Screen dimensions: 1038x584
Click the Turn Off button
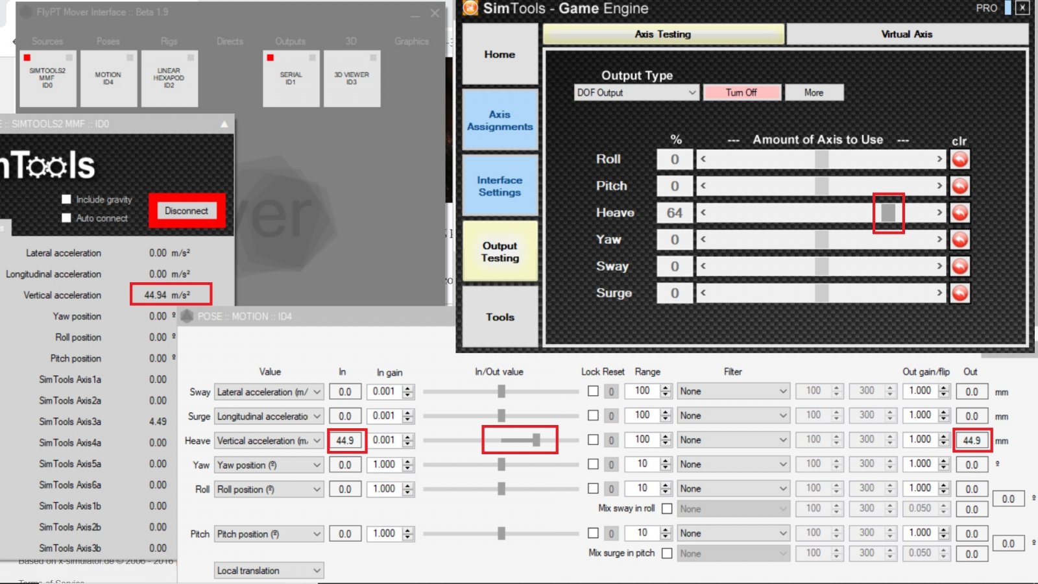point(742,93)
